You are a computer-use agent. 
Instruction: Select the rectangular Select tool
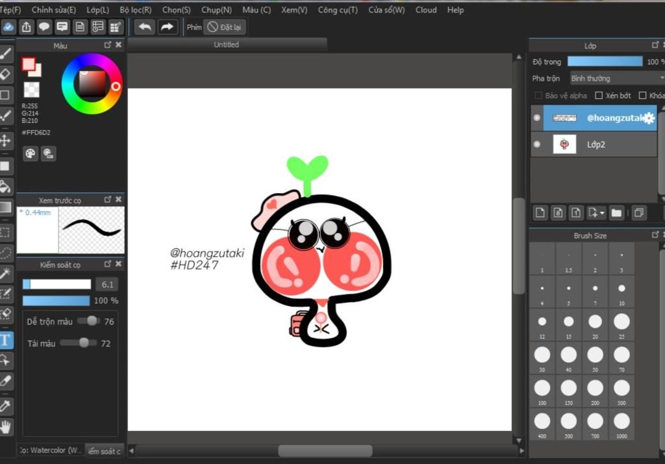point(5,233)
